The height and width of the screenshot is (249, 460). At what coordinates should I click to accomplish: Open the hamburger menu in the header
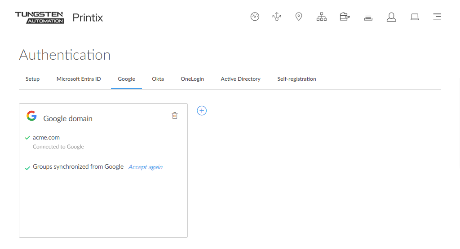[437, 17]
